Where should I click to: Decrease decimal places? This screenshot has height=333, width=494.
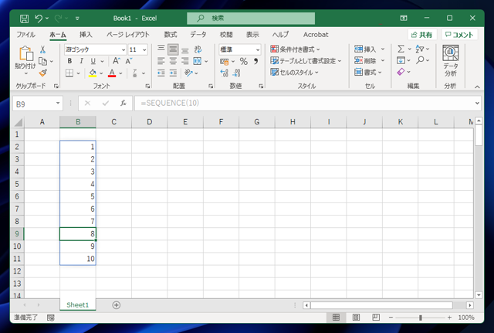coord(237,73)
